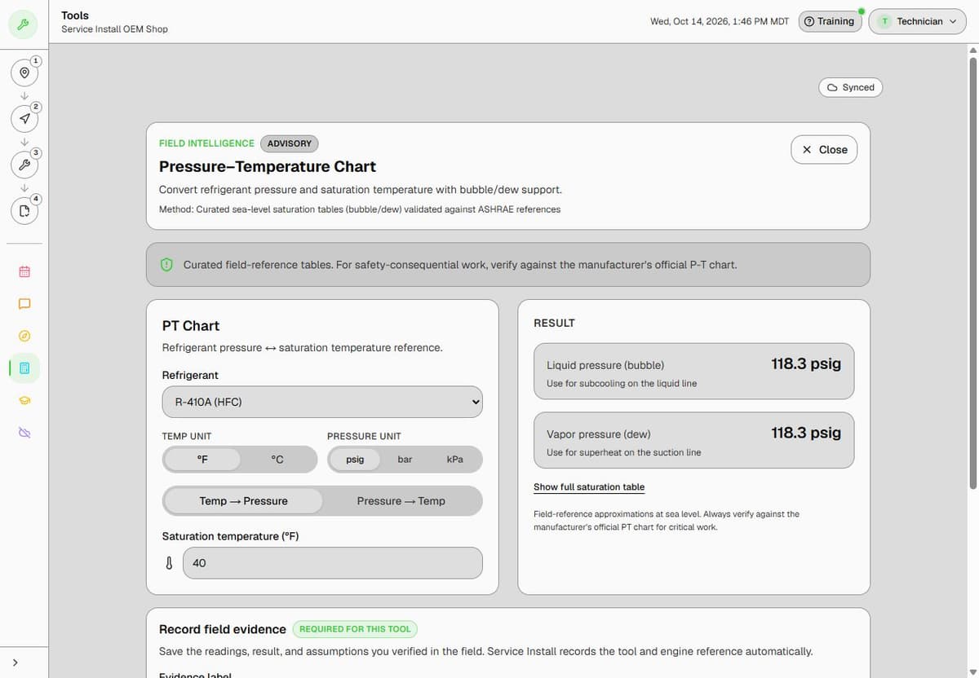
Task: Open the Technician account menu
Action: pyautogui.click(x=917, y=22)
